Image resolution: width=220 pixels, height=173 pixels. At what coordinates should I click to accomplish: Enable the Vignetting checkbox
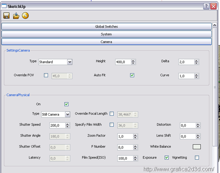coord(197,158)
